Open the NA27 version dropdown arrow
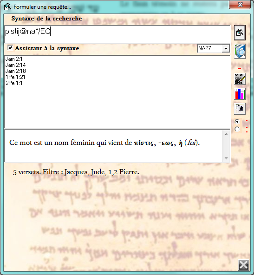 point(226,48)
